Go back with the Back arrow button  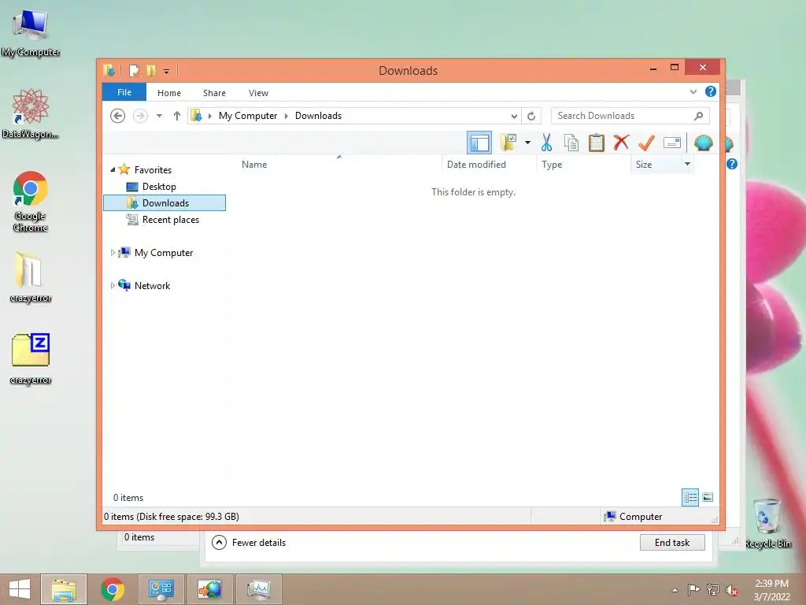(x=118, y=116)
